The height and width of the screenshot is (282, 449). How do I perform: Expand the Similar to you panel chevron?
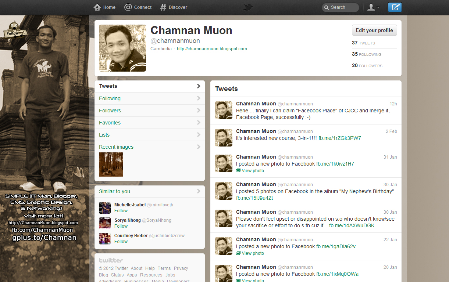click(199, 191)
